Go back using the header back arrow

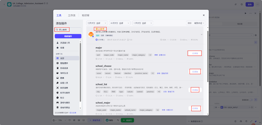tap(4, 4)
